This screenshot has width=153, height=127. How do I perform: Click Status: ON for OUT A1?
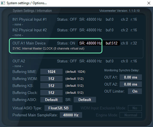coord(66,43)
